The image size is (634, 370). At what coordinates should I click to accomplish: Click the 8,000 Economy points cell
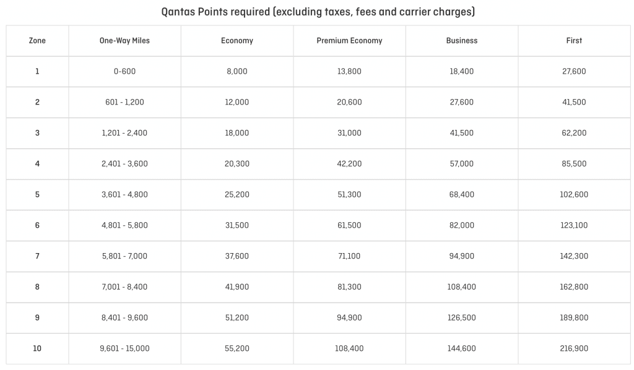click(x=237, y=72)
